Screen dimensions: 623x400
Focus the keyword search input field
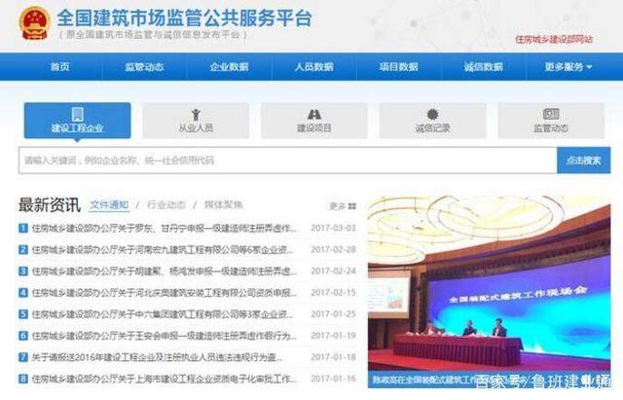[288, 160]
